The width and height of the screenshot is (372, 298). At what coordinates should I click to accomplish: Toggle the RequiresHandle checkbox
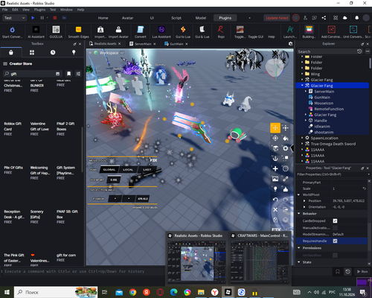coord(335,241)
